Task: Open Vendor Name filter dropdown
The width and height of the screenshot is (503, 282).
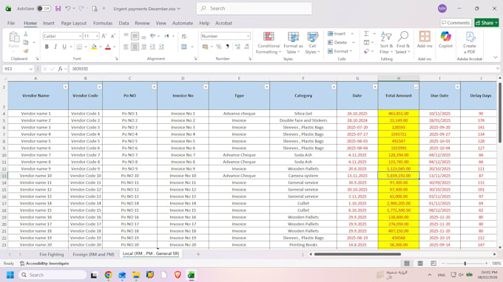Action: (65, 87)
